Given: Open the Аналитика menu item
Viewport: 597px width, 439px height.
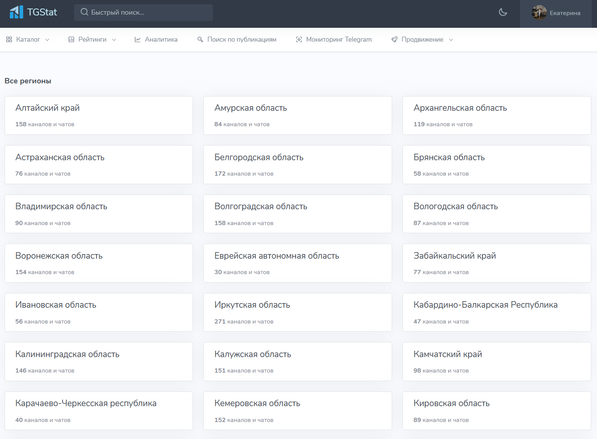Looking at the screenshot, I should [161, 39].
